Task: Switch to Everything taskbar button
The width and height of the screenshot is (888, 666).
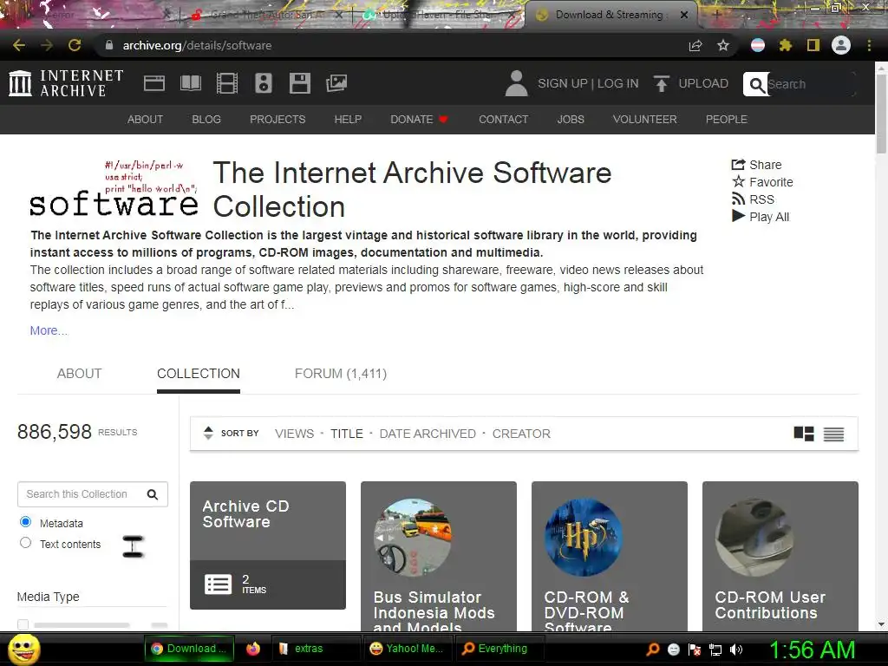Action: [x=499, y=649]
